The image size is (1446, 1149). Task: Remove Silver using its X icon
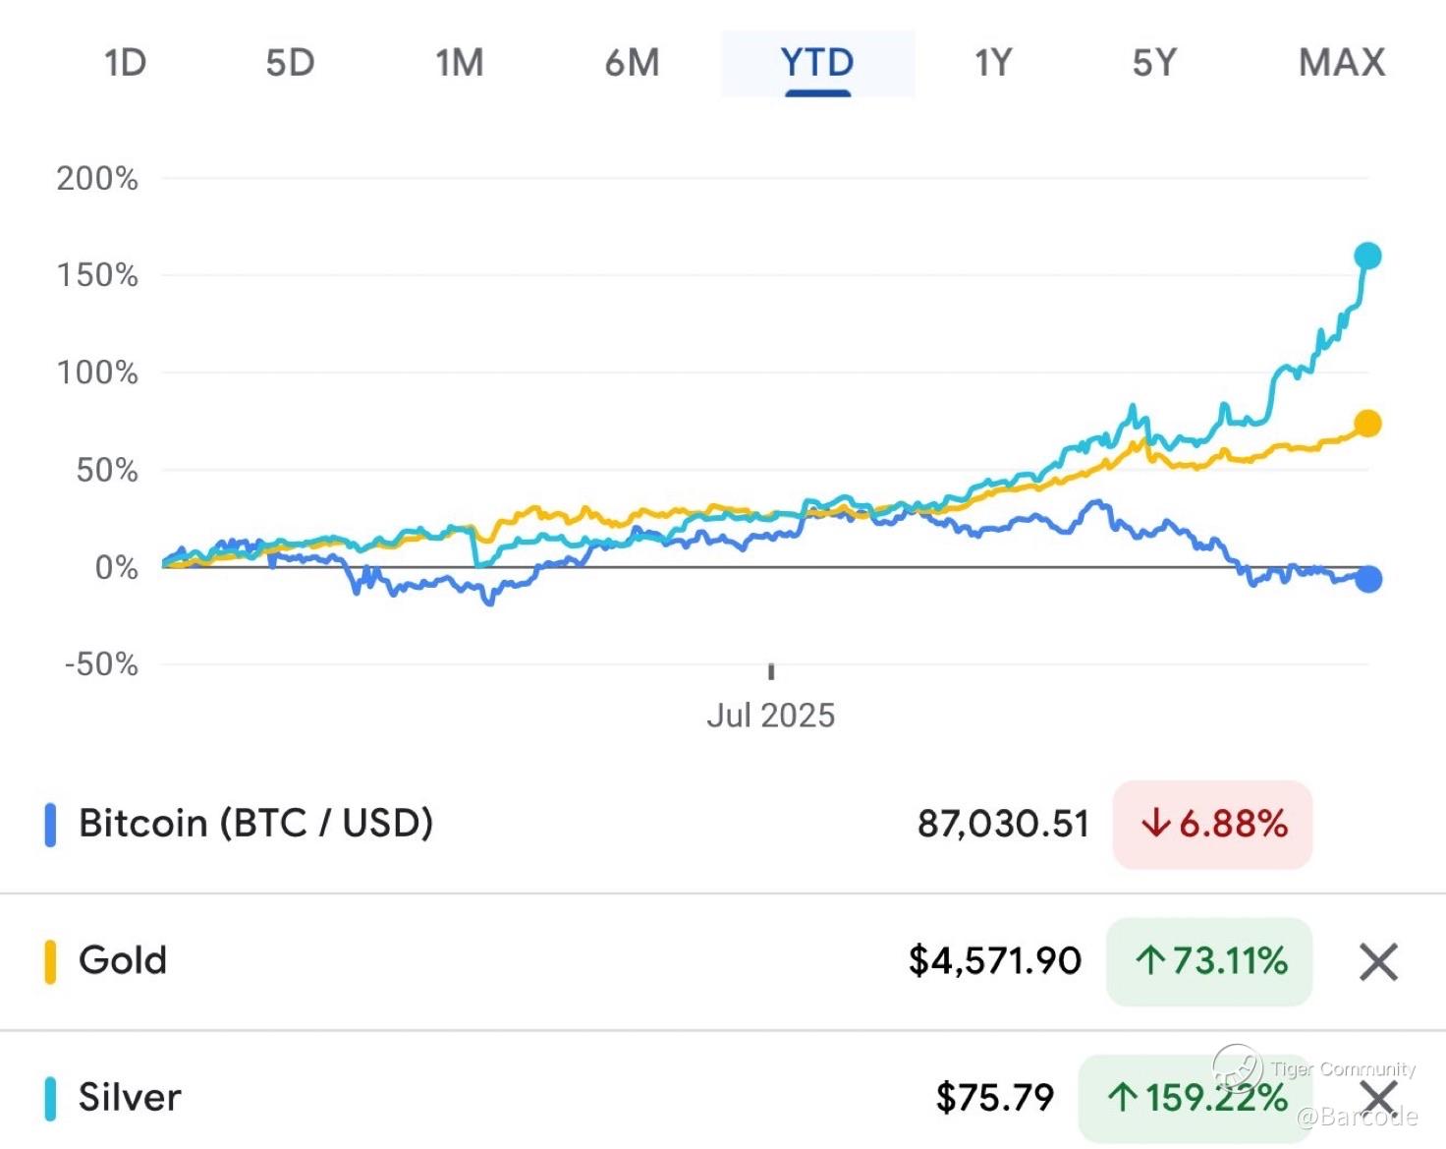click(x=1380, y=1097)
